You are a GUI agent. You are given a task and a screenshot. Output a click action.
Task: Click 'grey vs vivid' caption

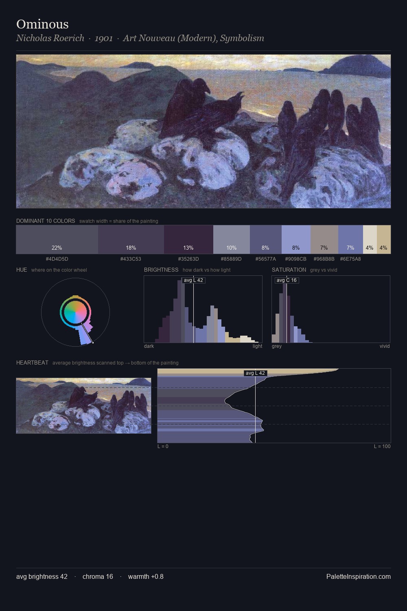(x=324, y=270)
